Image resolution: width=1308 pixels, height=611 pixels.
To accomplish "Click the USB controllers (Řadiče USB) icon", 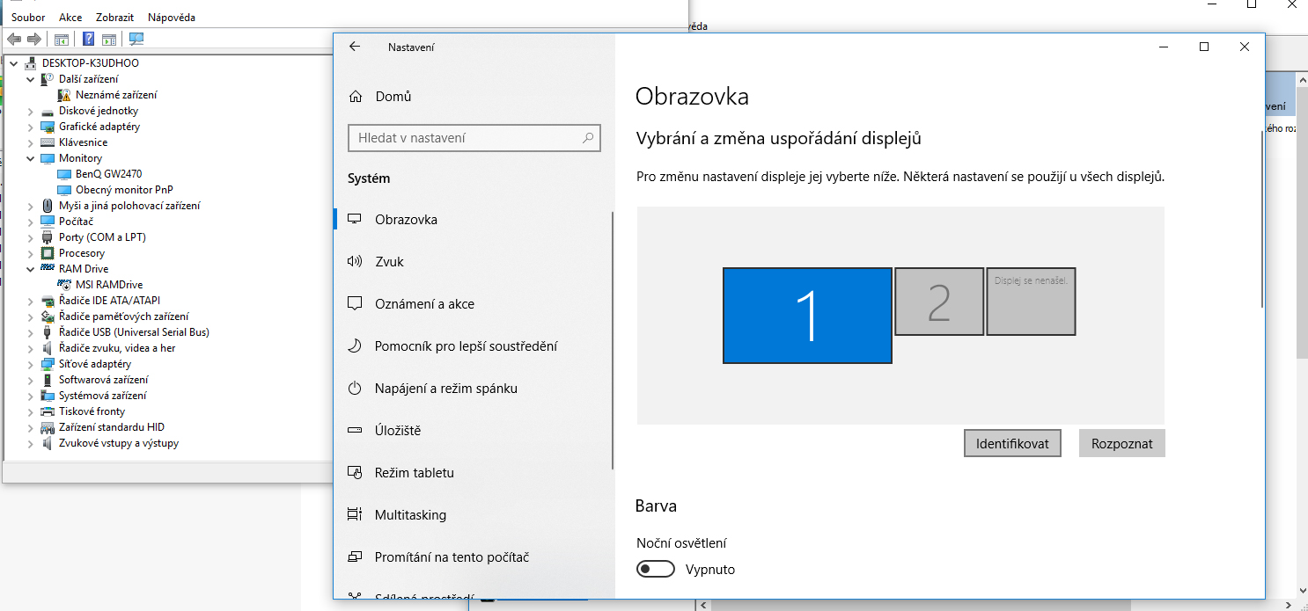I will 48,332.
